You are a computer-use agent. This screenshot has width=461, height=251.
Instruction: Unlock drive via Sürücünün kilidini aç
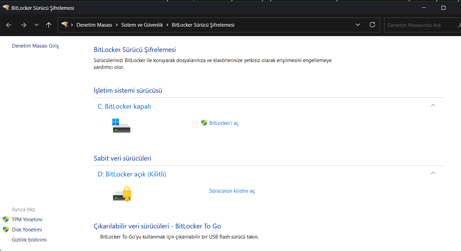click(x=232, y=191)
